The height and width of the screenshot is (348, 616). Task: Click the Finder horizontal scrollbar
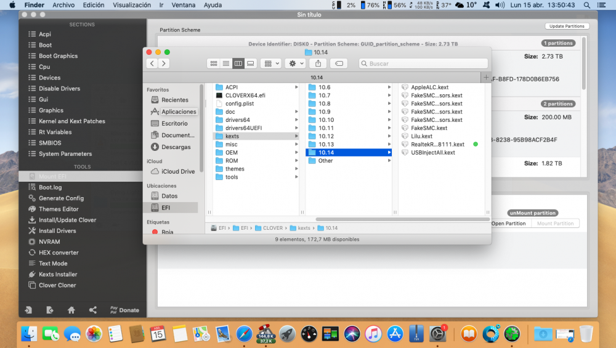pos(403,219)
